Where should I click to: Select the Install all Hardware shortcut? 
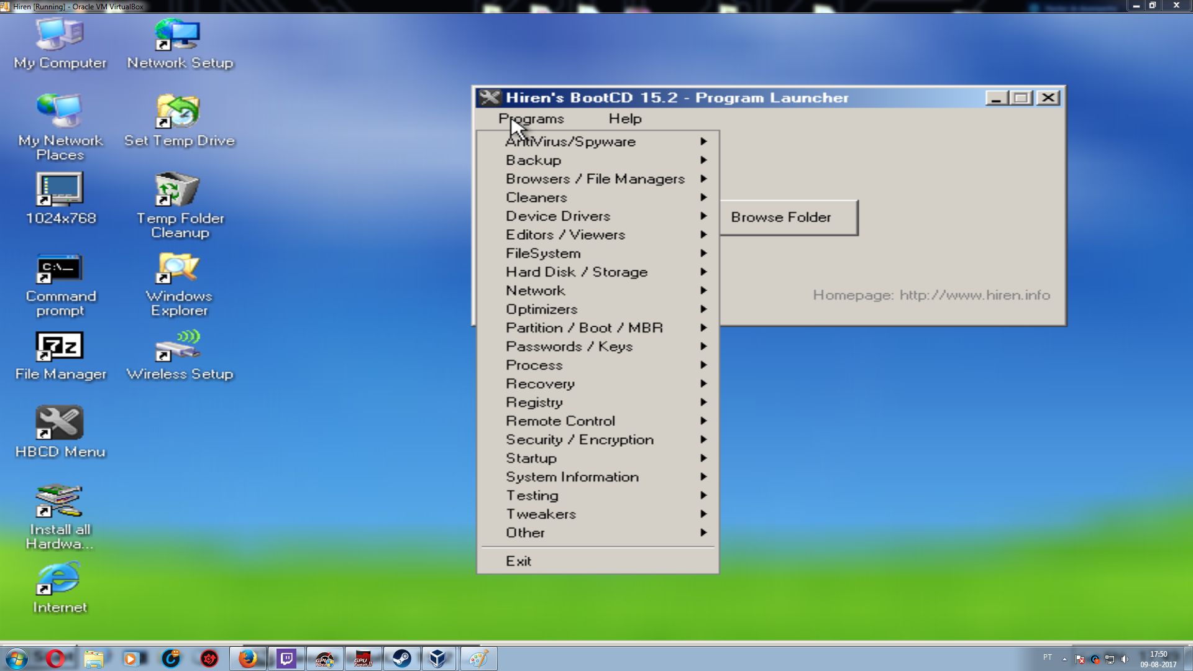(x=60, y=517)
